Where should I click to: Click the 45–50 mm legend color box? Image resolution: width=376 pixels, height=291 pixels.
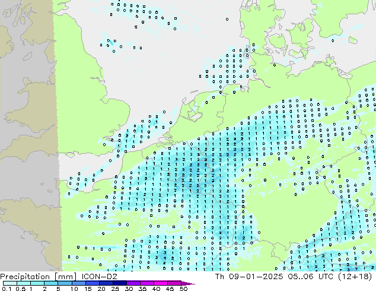pos(174,283)
